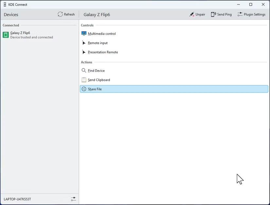Click the Send Clipboard icon
Viewport: 270px width, 205px height.
[84, 80]
